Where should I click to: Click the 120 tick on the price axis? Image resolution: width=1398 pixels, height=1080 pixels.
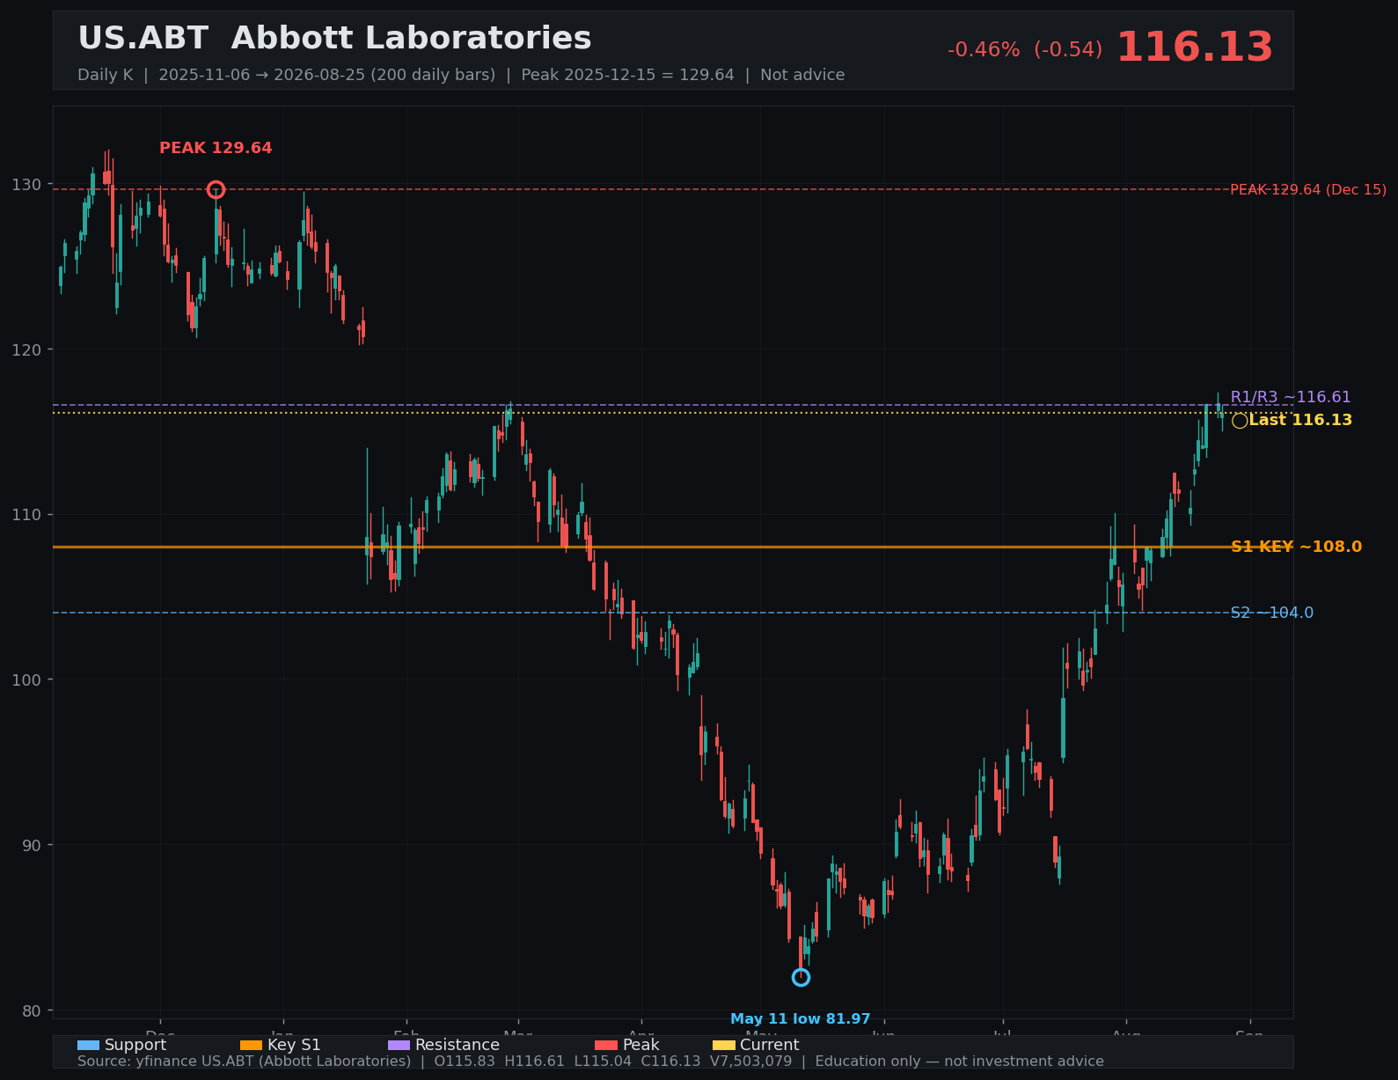[x=26, y=349]
